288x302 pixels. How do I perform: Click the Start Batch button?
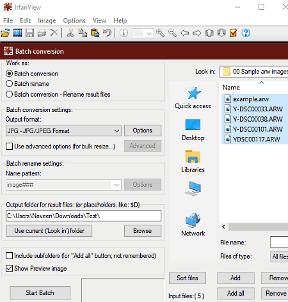pyautogui.click(x=40, y=293)
